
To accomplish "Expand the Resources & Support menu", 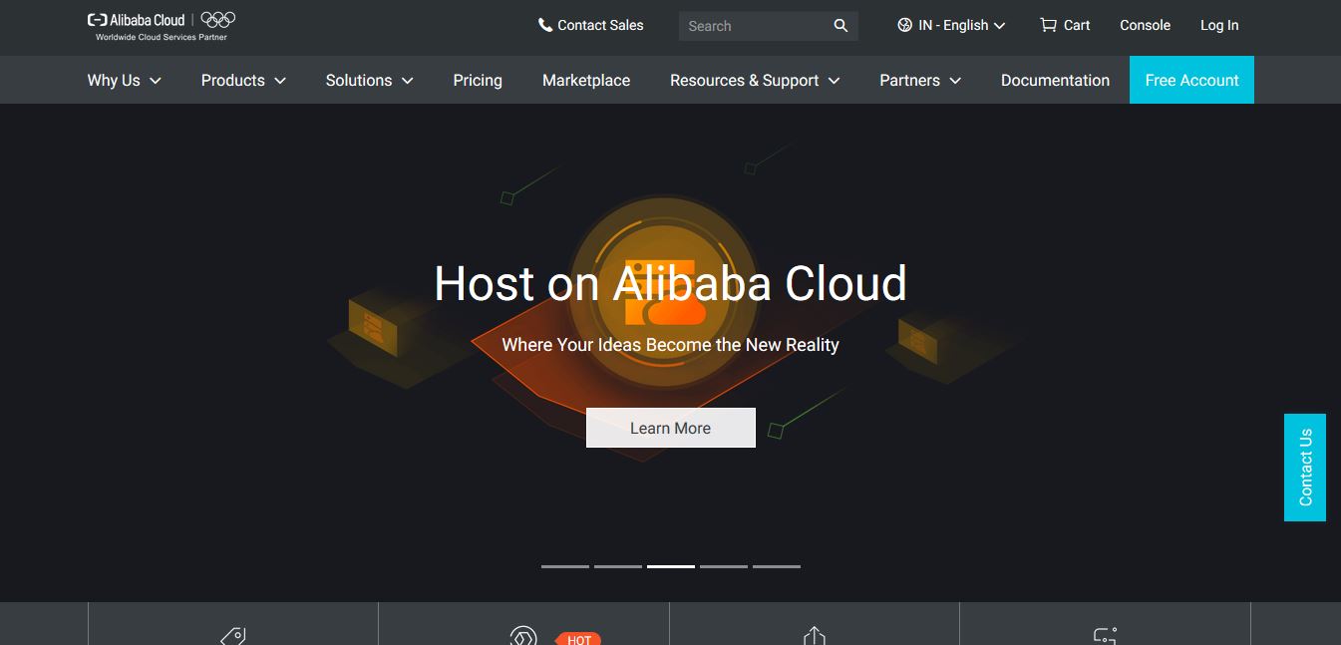I will (755, 80).
